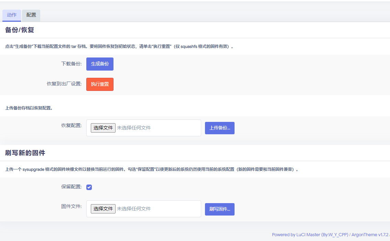Click 刷写固件 to flash new firmware
This screenshot has height=241, width=390.
point(219,209)
